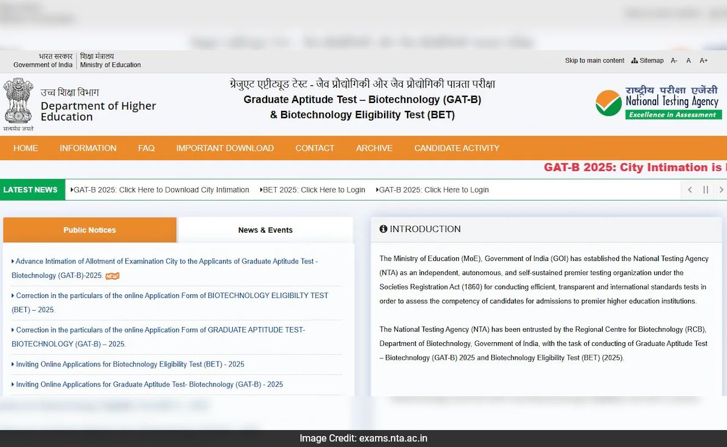Reset font size with the plain A button
The image size is (727, 447).
[688, 61]
